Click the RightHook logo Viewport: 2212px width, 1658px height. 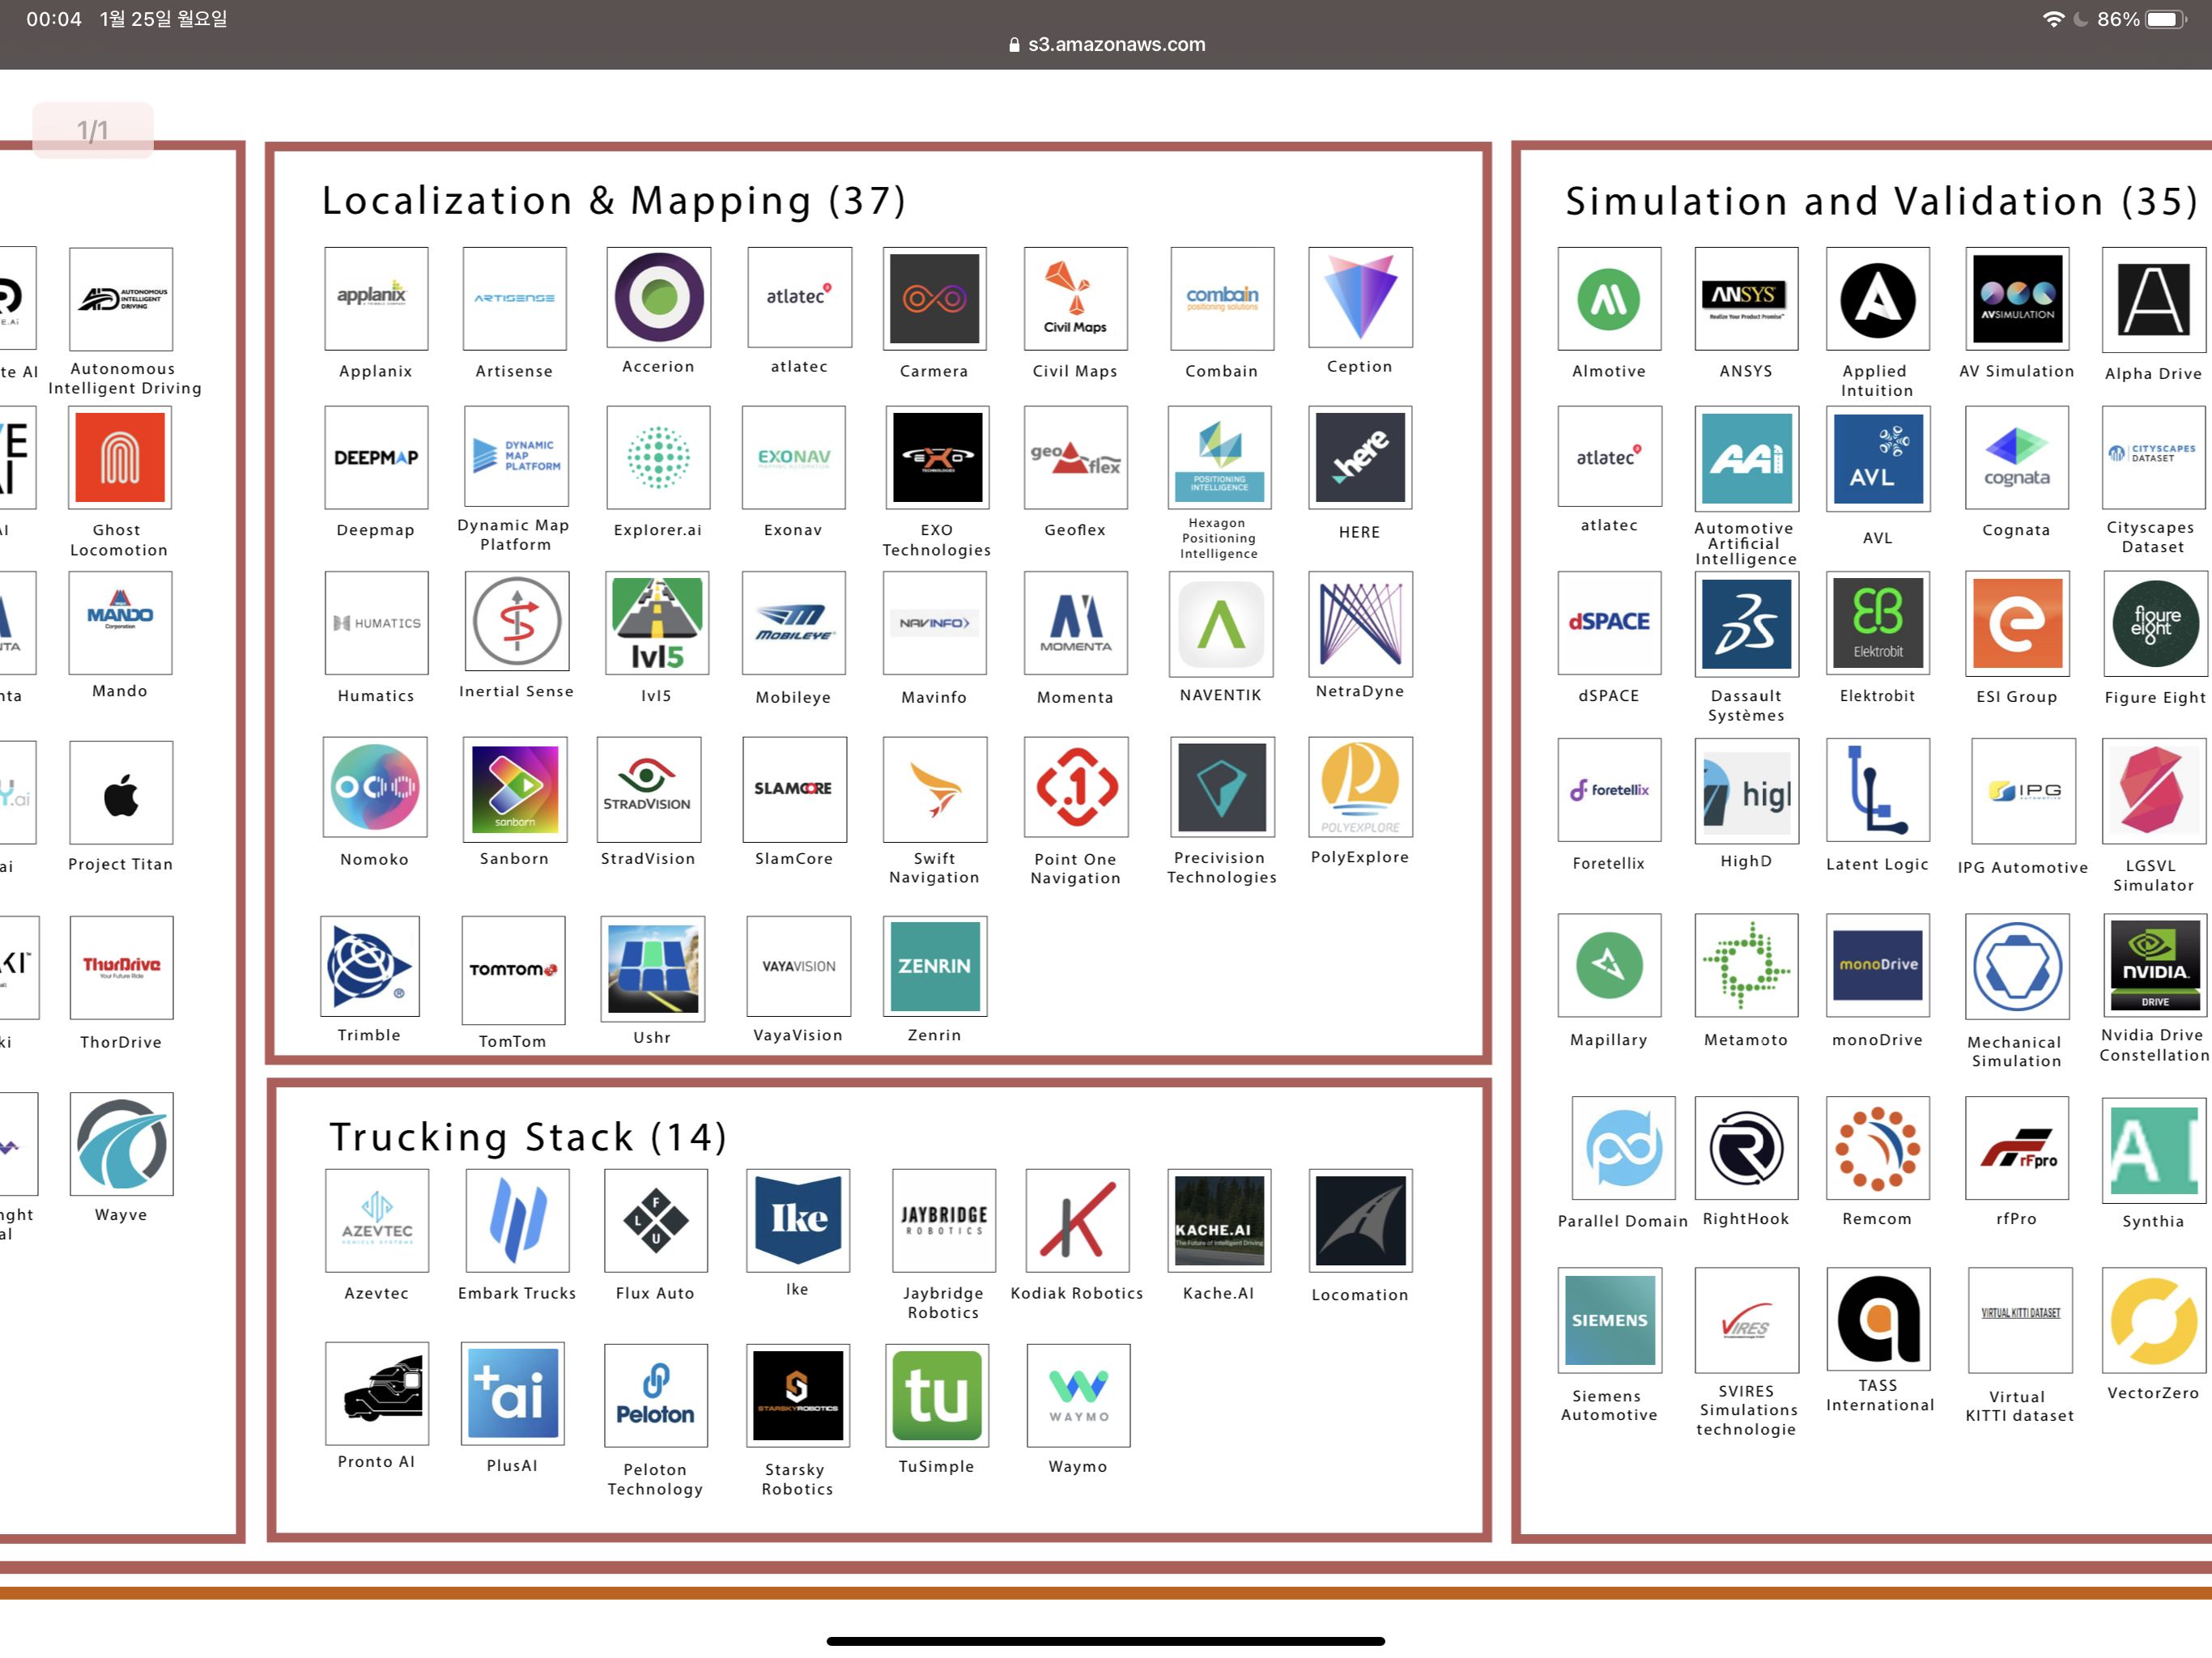tap(1746, 1148)
